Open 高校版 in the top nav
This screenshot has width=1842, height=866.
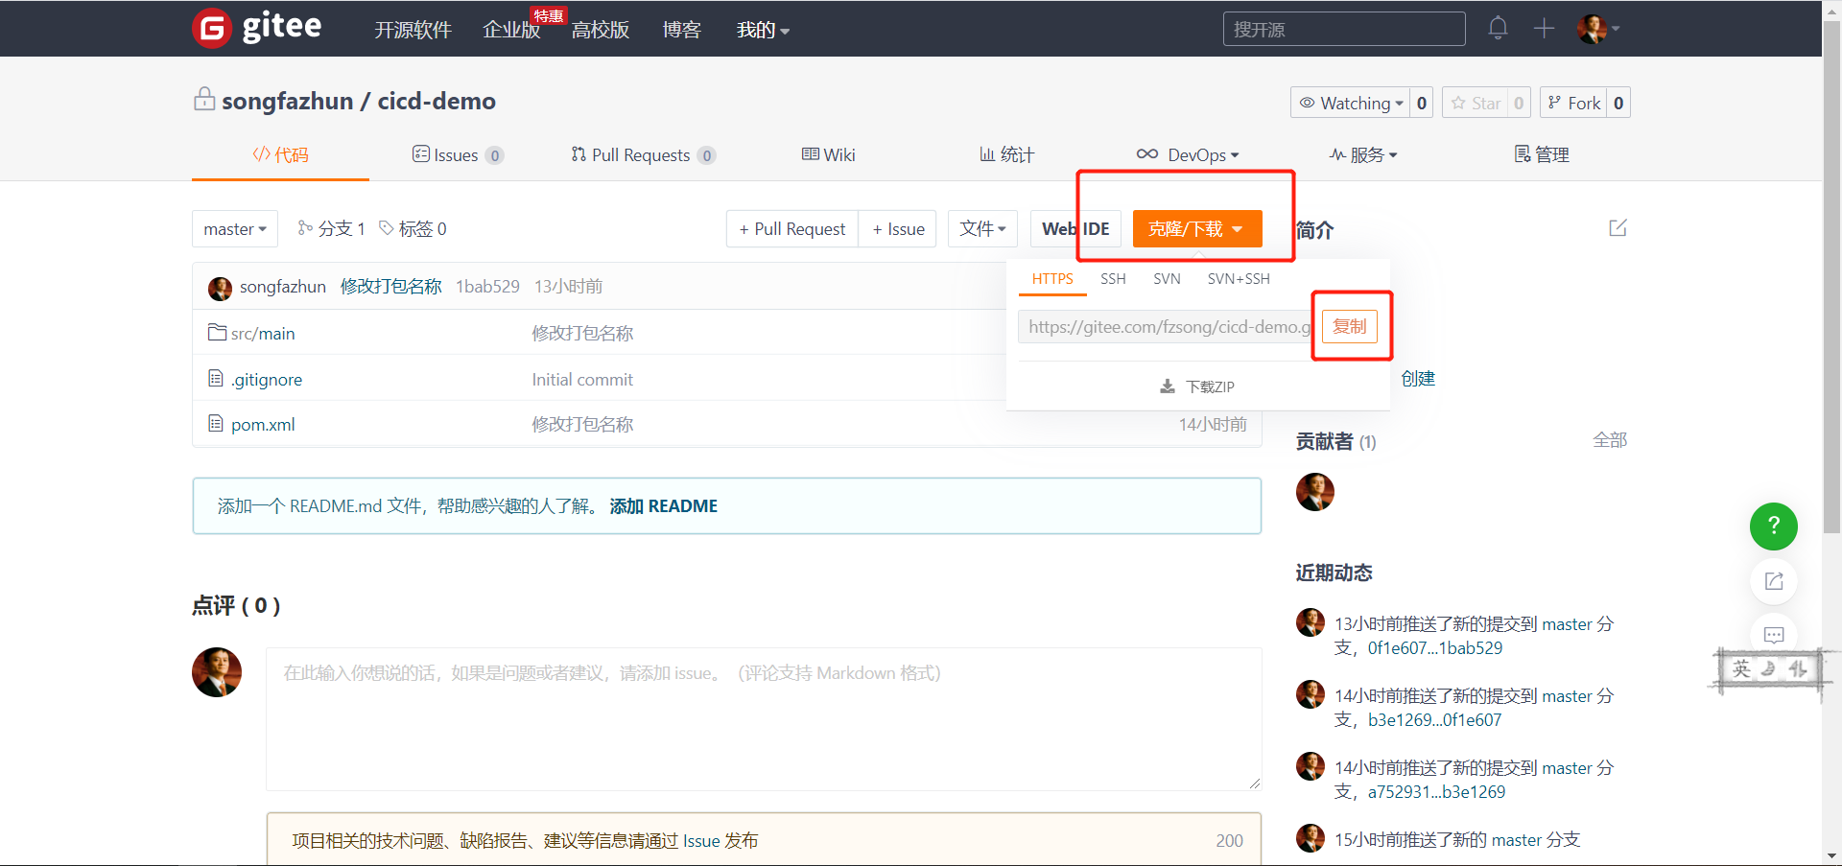pos(601,30)
